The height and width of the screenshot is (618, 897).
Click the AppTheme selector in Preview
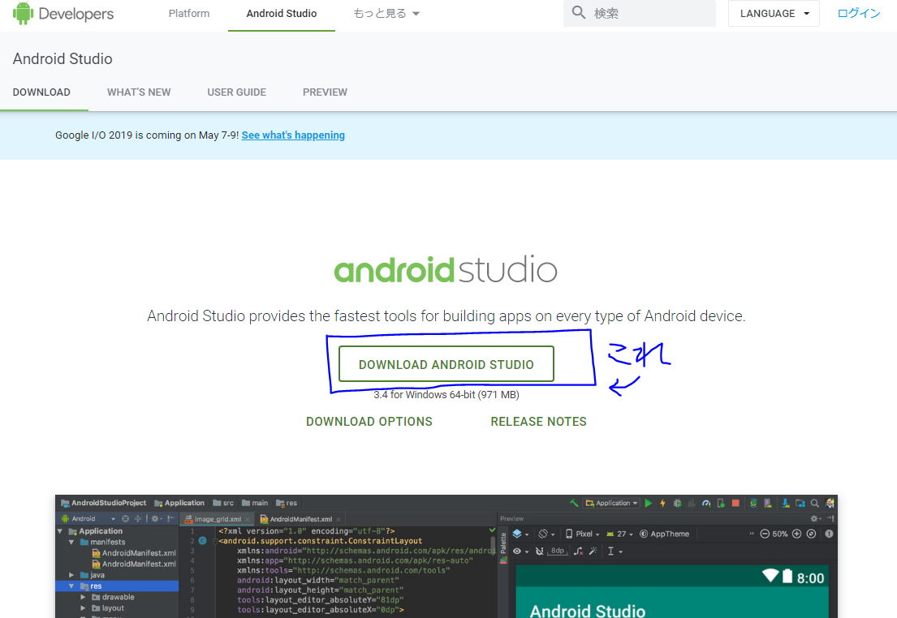[664, 534]
